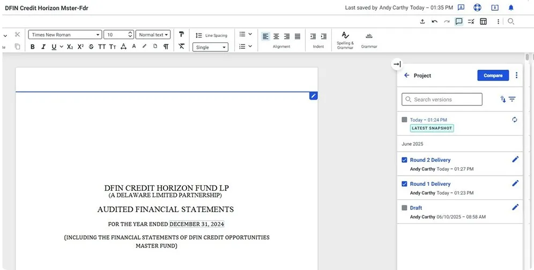Click the refresh snapshot icon

pyautogui.click(x=515, y=119)
